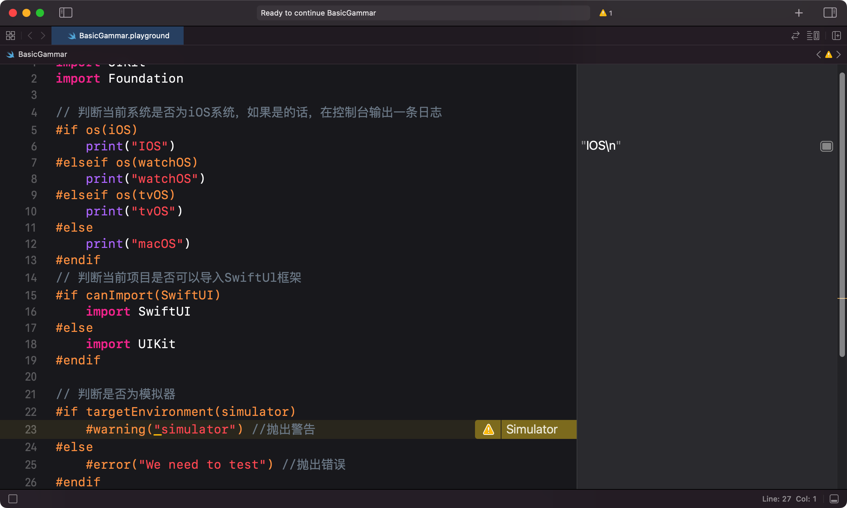847x508 pixels.
Task: Click the code review arrows icon
Action: pos(795,36)
